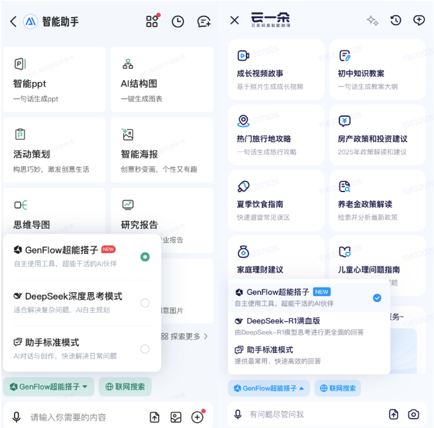Open the AI结构图 card
This screenshot has width=434, height=428.
[x=162, y=80]
